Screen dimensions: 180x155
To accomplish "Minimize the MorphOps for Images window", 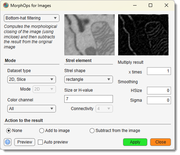I will tap(135, 5).
